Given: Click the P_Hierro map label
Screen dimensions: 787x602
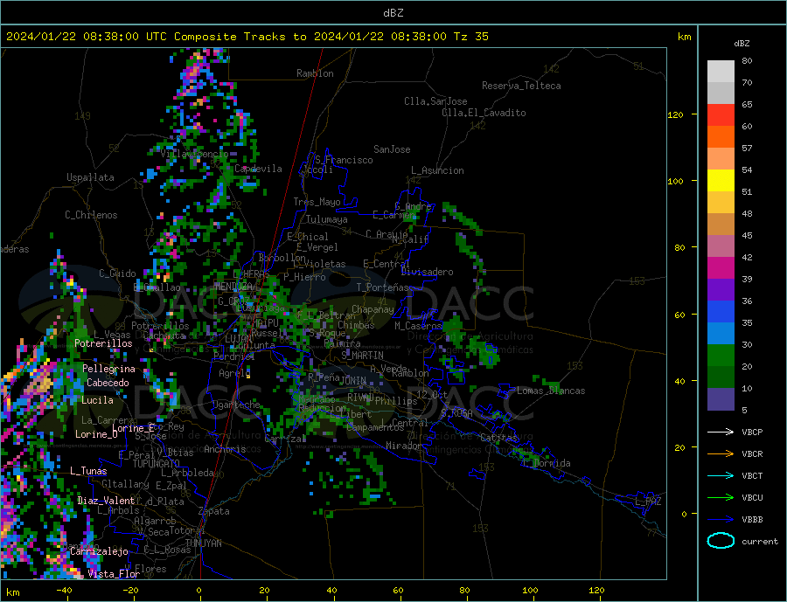Looking at the screenshot, I should tap(304, 277).
